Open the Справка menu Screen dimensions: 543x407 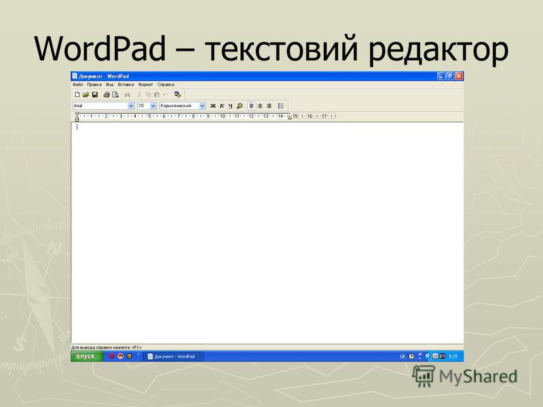coord(166,84)
